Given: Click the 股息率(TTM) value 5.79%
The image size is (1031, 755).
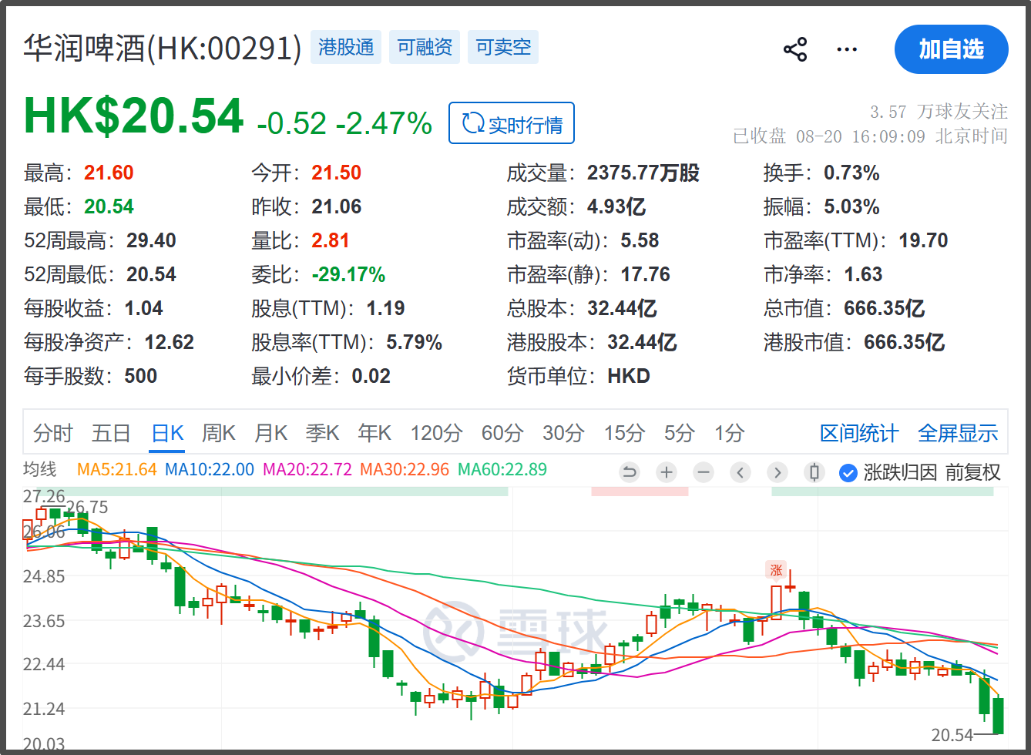Looking at the screenshot, I should point(415,342).
